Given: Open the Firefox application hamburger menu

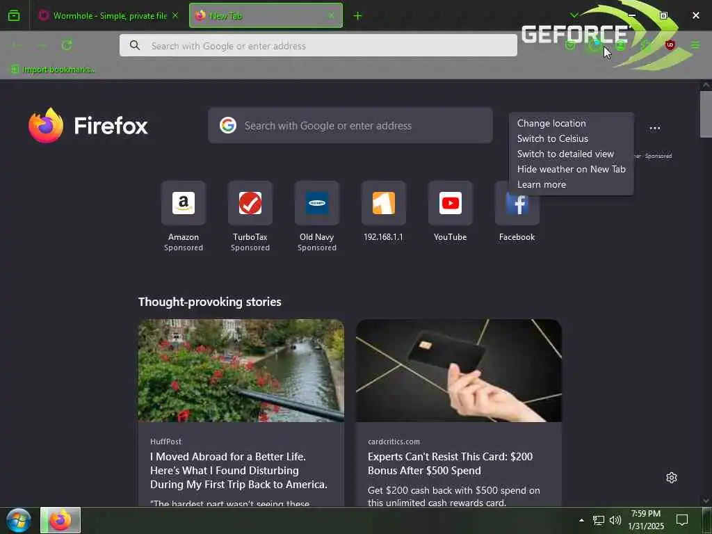Looking at the screenshot, I should pyautogui.click(x=695, y=45).
